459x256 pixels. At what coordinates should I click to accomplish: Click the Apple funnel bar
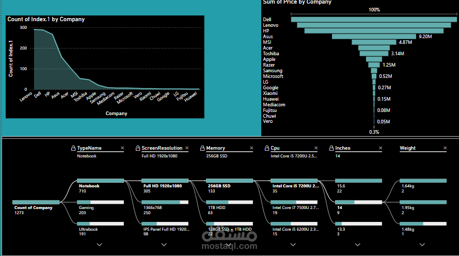click(x=374, y=59)
